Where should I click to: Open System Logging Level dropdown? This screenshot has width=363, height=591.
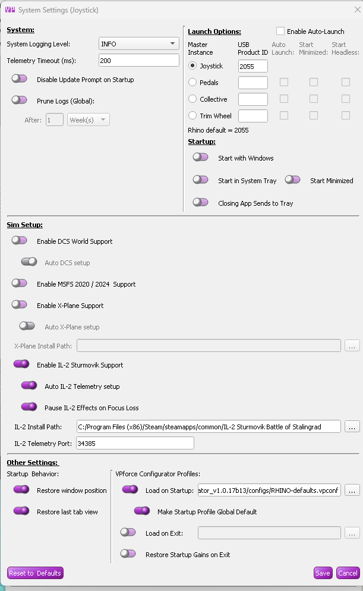pos(138,43)
